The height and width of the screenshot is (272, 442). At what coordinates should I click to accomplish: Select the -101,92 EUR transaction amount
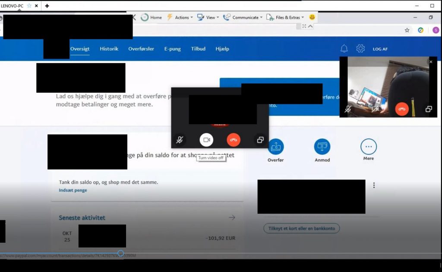click(221, 238)
